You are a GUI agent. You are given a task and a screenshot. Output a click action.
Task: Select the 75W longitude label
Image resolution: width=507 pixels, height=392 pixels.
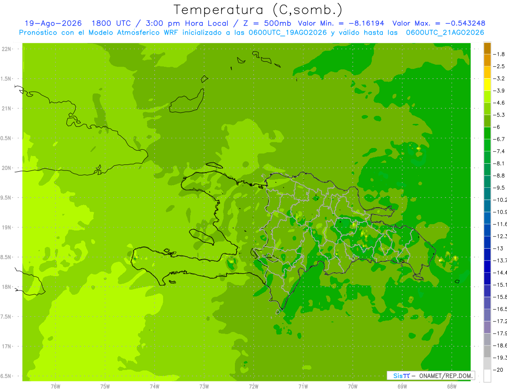click(x=105, y=387)
